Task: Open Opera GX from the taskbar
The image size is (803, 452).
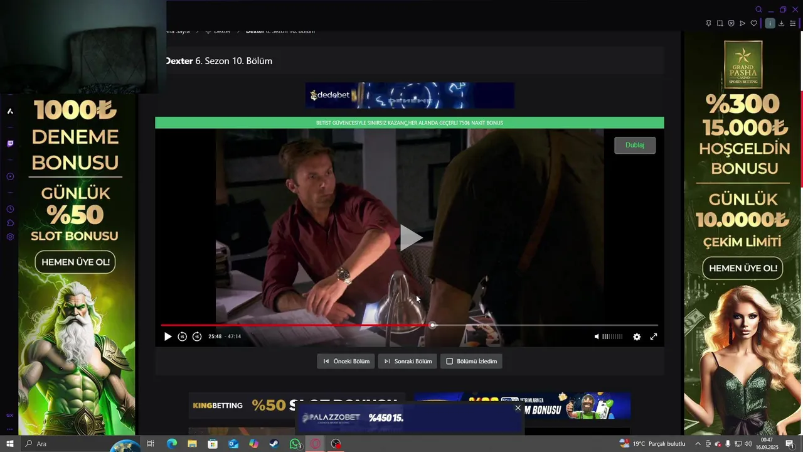Action: coord(316,444)
